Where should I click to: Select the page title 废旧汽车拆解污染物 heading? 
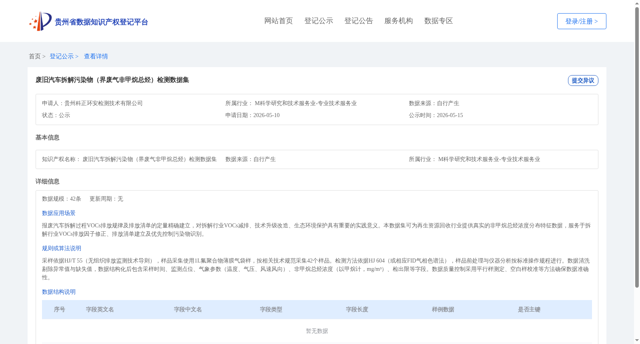tap(112, 80)
